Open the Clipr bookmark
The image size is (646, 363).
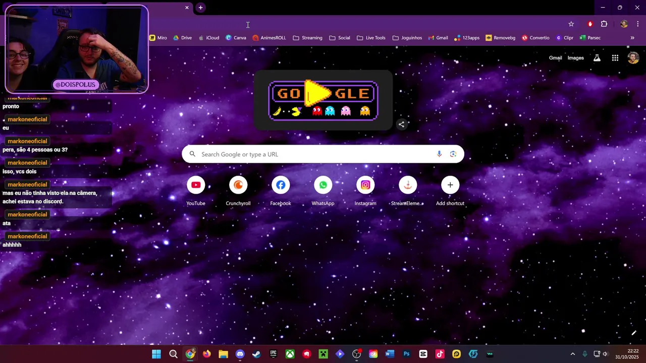(565, 38)
